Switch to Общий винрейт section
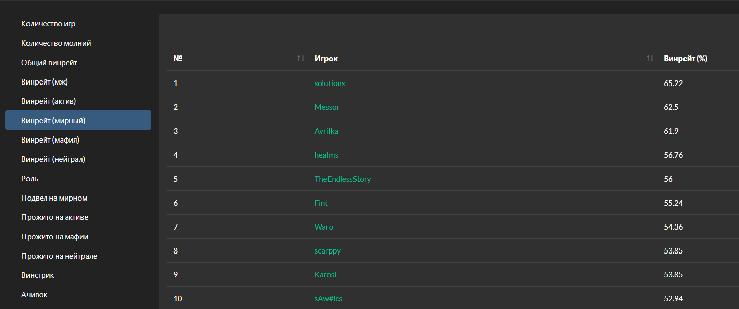 click(49, 63)
